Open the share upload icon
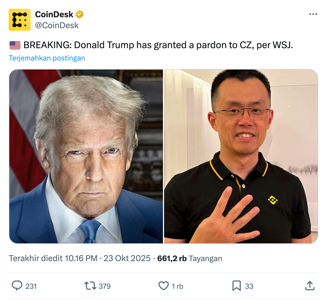 coord(310,285)
